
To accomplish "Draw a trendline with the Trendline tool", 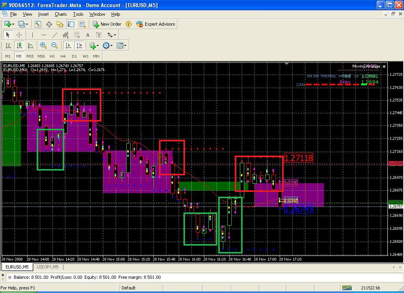I will (54, 35).
